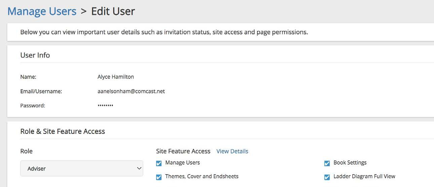Toggle Themes, Cover and Endsheets checkbox

tap(159, 177)
